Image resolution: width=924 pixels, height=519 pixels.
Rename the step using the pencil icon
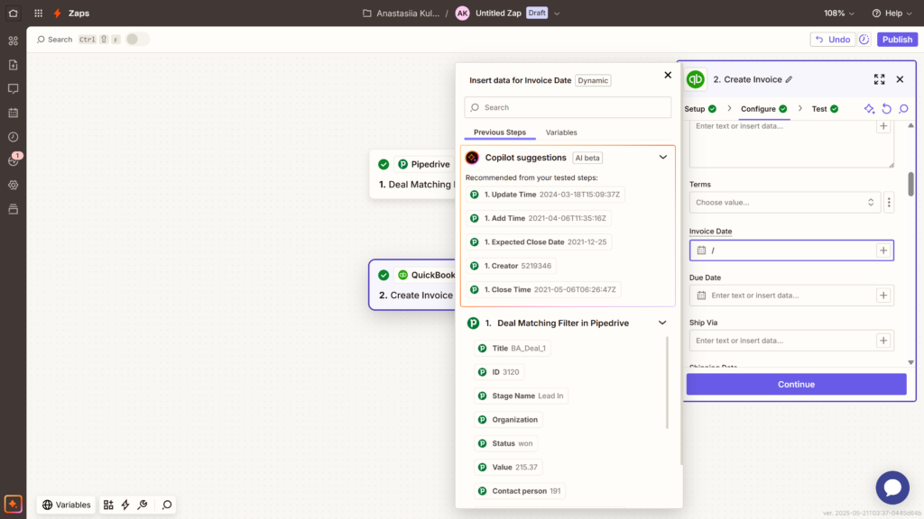tap(789, 79)
